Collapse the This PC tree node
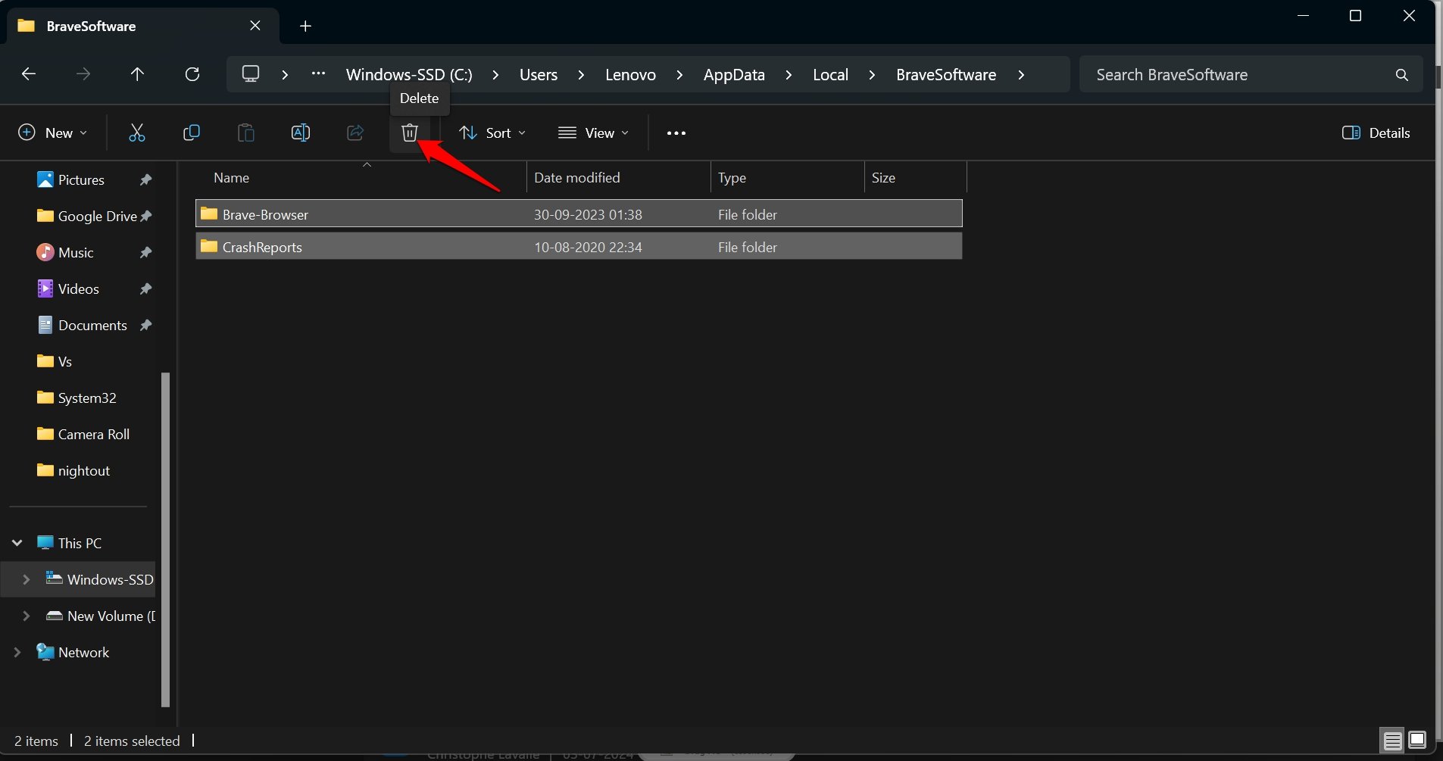The height and width of the screenshot is (761, 1443). point(17,543)
